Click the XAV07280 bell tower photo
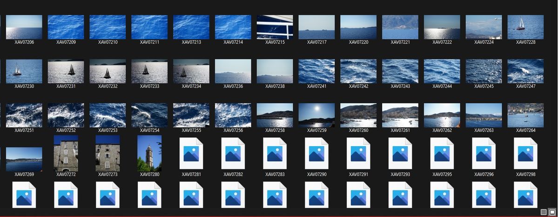The width and height of the screenshot is (558, 217). tap(150, 153)
